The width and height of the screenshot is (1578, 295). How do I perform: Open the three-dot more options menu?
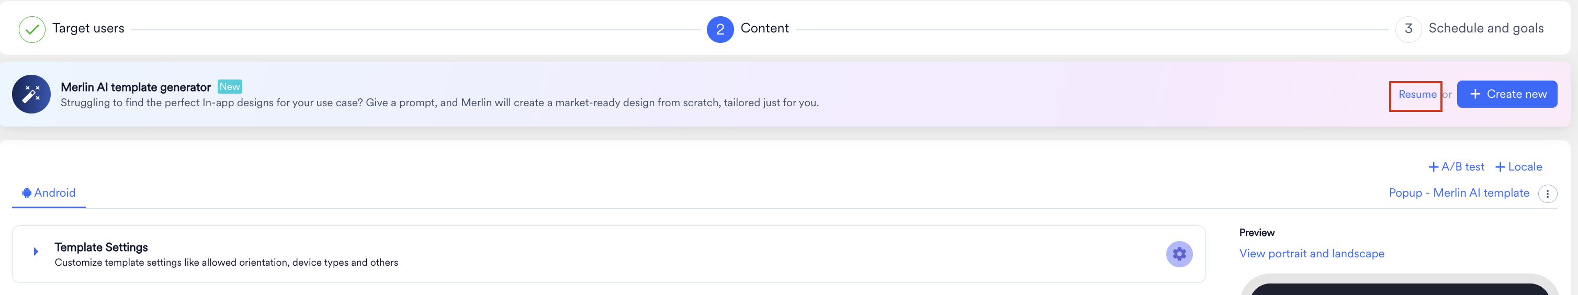1547,194
